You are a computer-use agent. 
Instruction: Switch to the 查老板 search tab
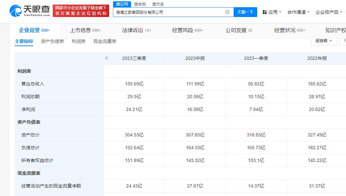coord(140,4)
